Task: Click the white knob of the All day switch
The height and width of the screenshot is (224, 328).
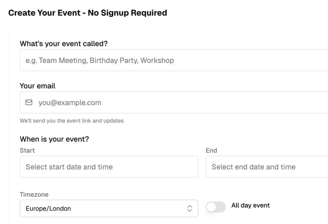Action: pos(212,207)
